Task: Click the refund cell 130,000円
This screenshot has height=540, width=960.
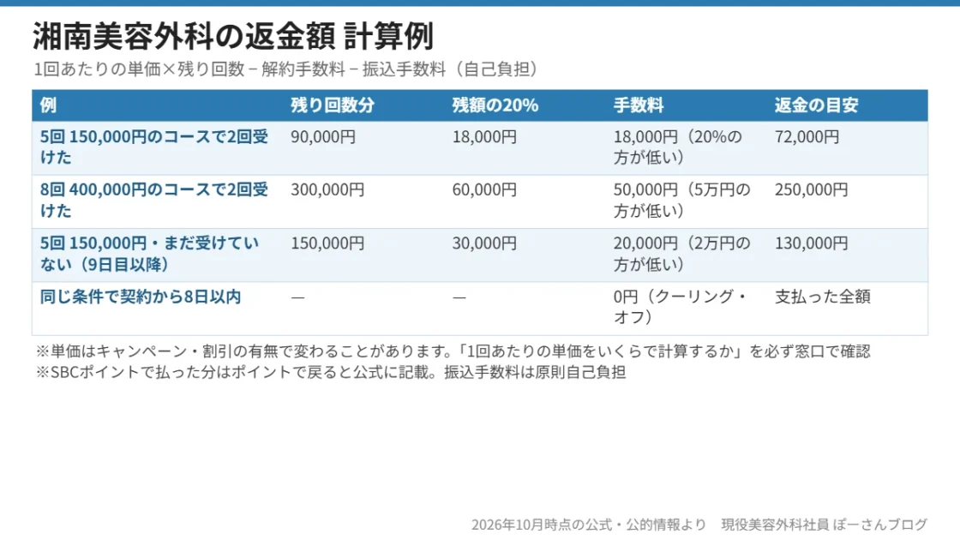Action: coord(811,243)
